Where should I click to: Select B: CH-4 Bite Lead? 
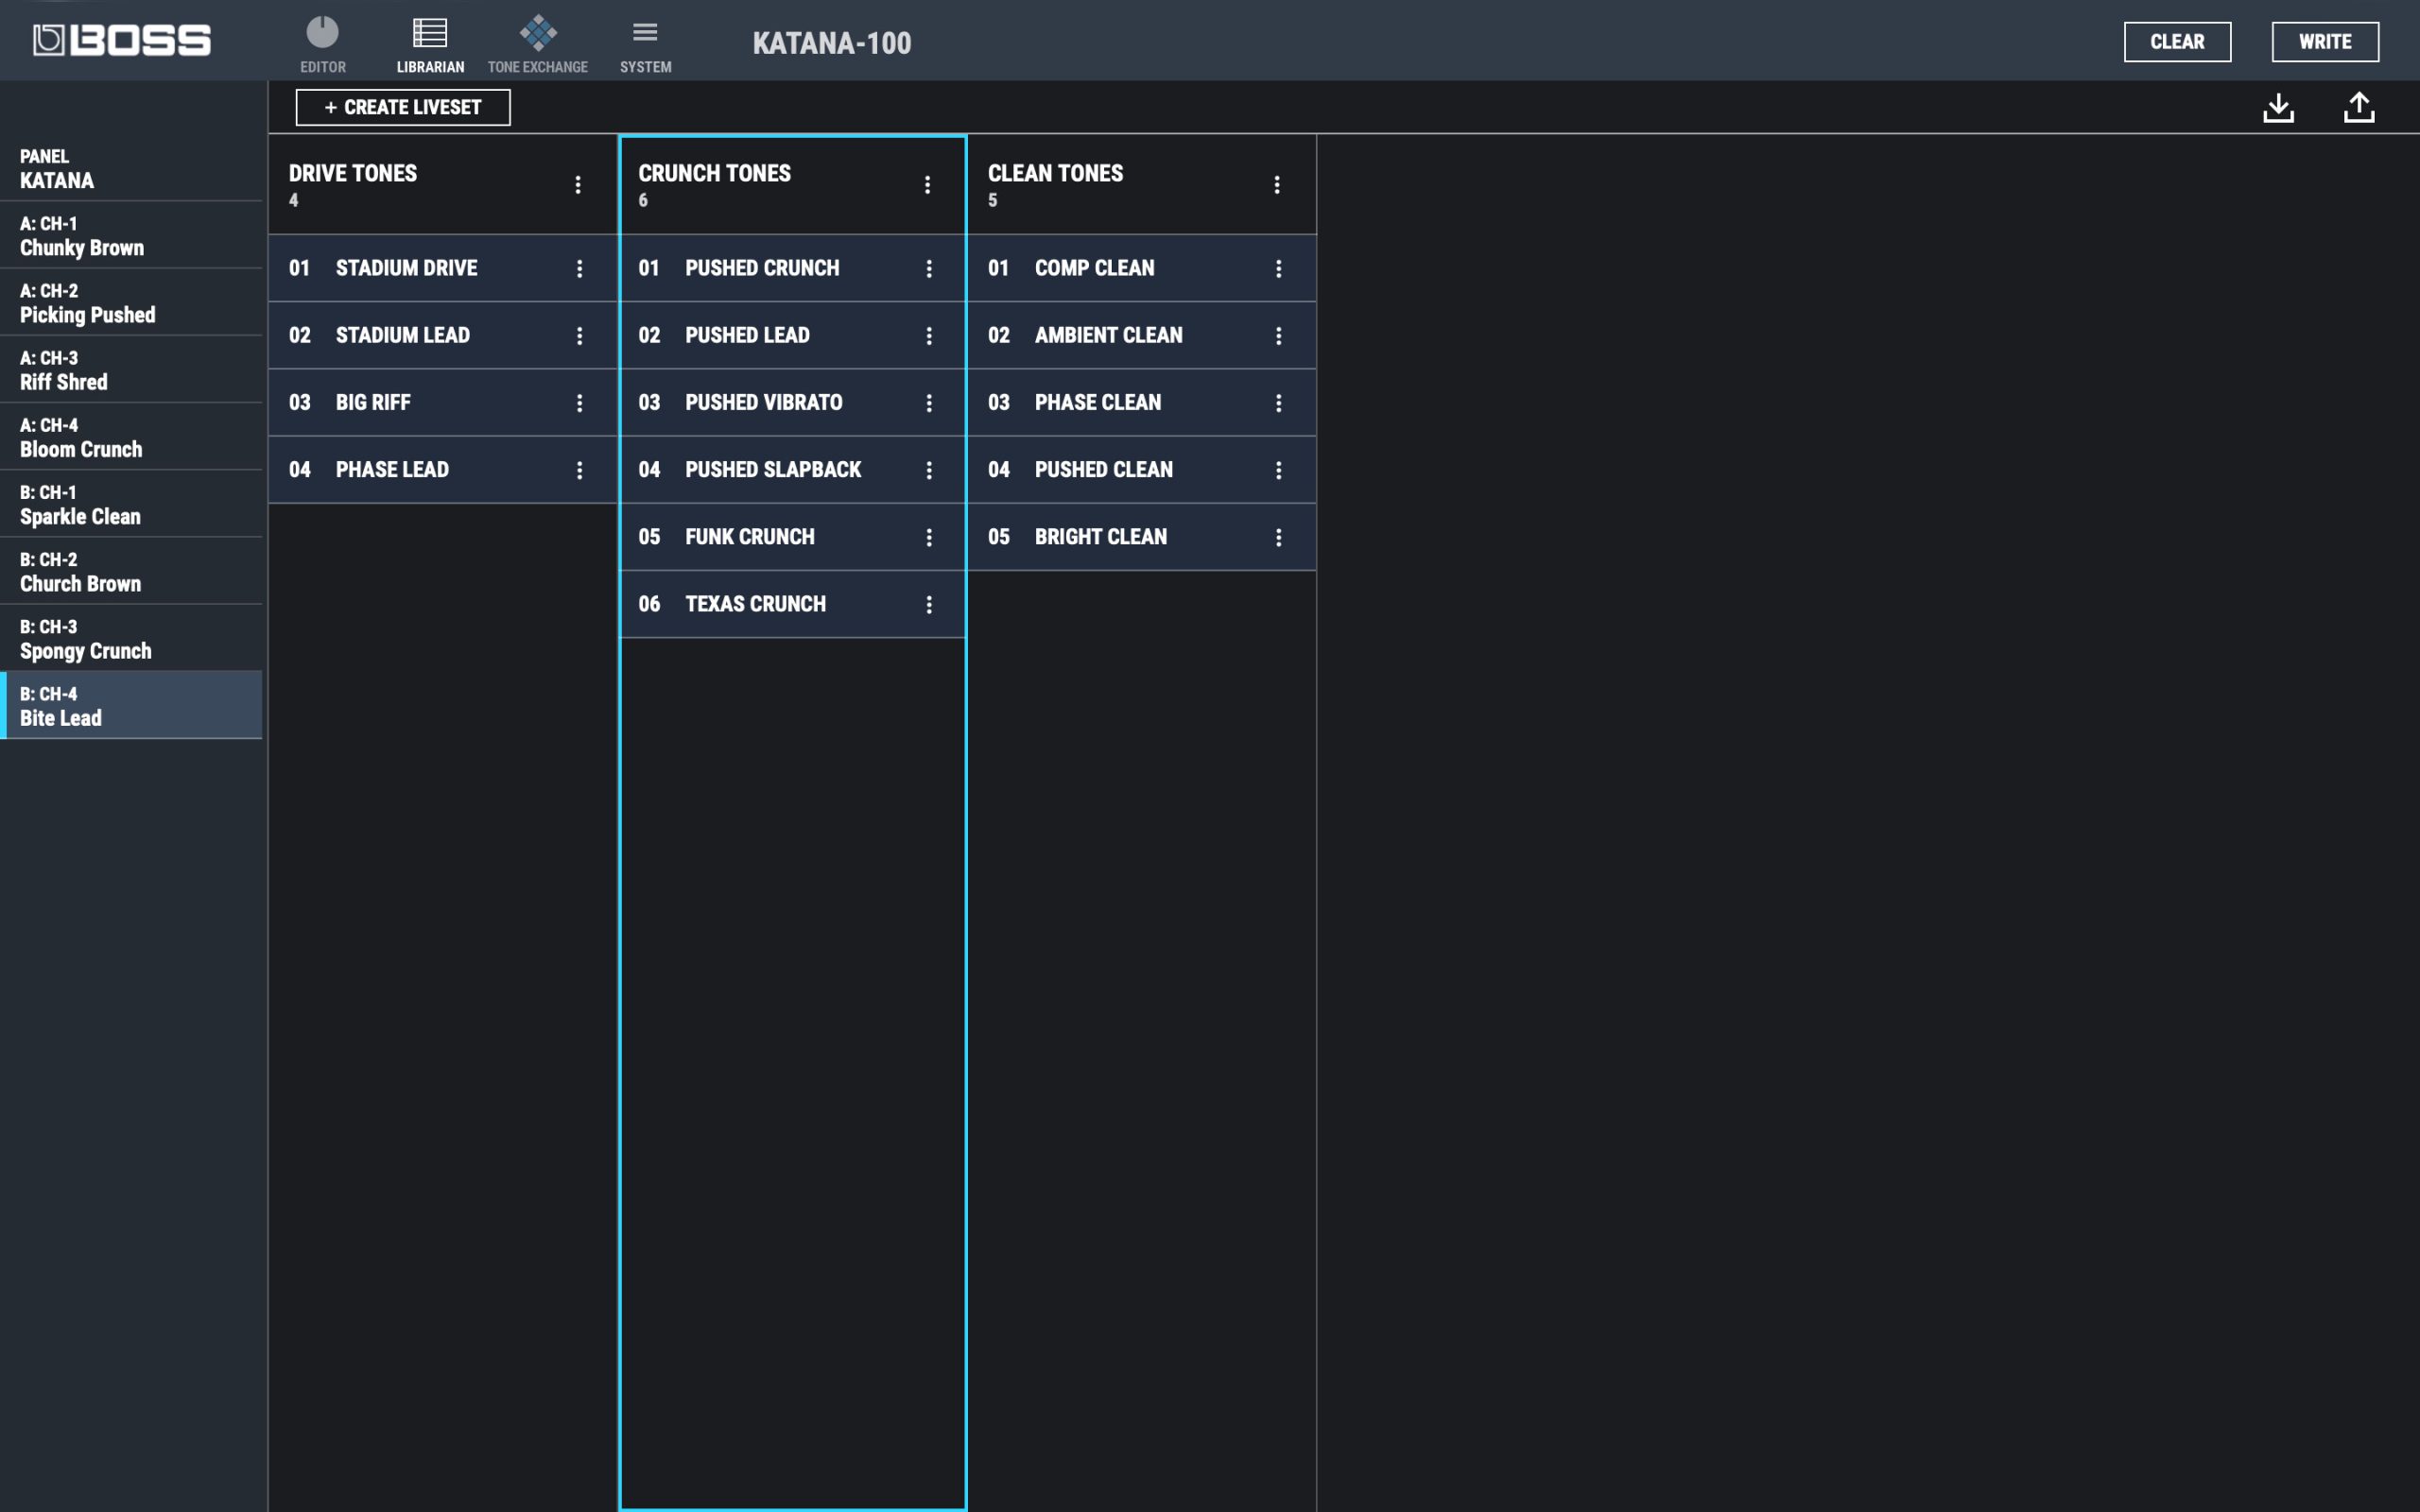click(x=131, y=705)
